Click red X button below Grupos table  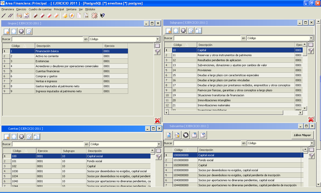(157, 121)
